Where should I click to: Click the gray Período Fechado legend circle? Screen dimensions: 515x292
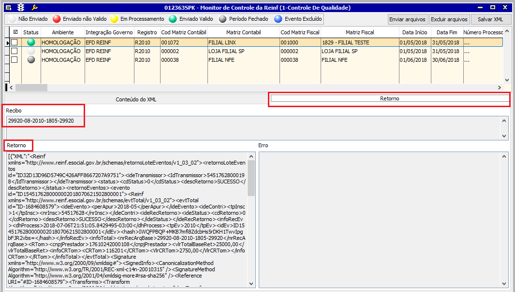point(223,19)
